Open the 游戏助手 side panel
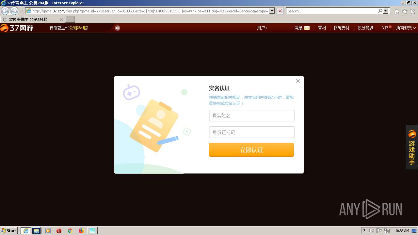 tap(412, 147)
